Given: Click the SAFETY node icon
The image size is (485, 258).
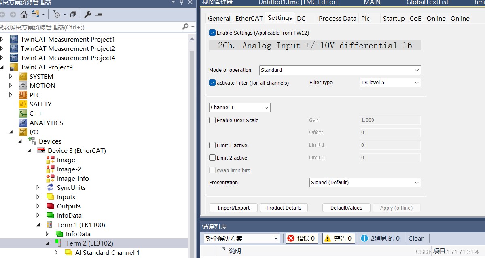Looking at the screenshot, I should tap(23, 104).
